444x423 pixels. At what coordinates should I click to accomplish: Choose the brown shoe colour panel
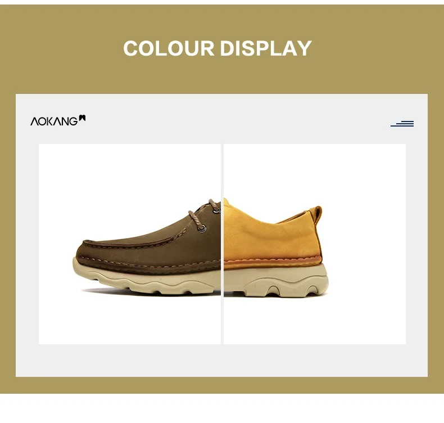[x=130, y=244]
